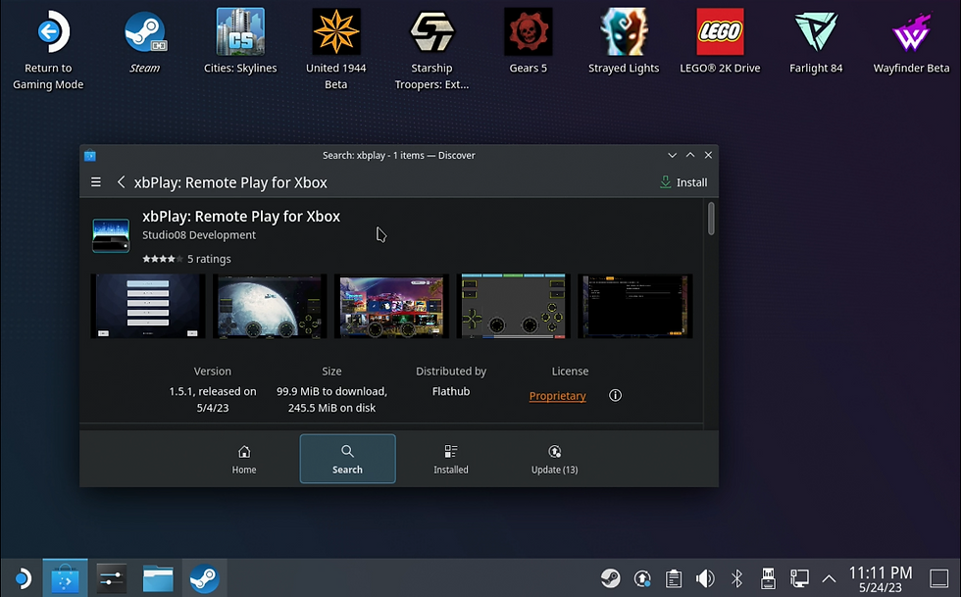This screenshot has height=597, width=961.
Task: Click Discover window title bar icon
Action: click(x=90, y=155)
